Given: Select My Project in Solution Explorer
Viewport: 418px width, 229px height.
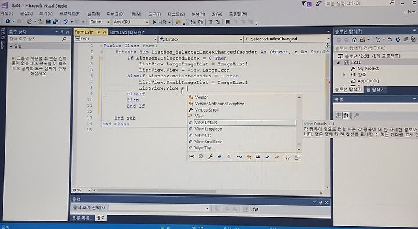Looking at the screenshot, I should [x=368, y=69].
